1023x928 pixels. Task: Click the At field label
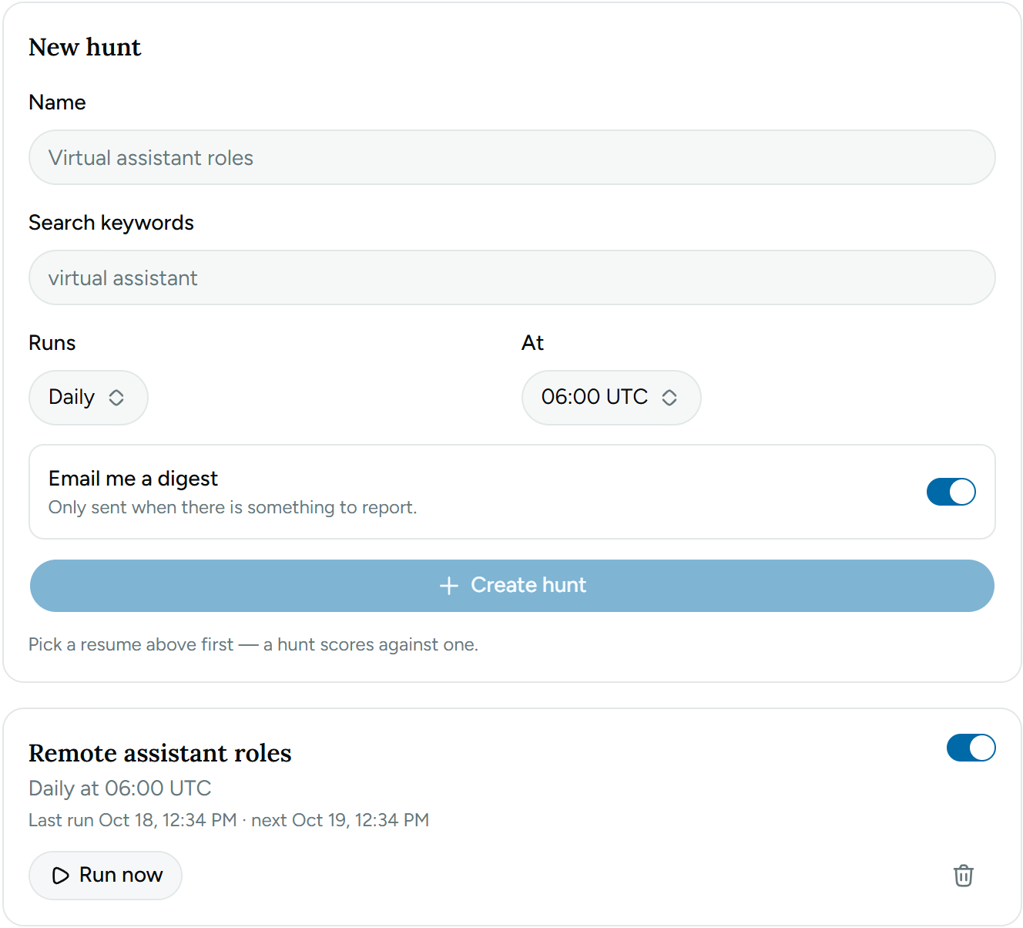[532, 343]
